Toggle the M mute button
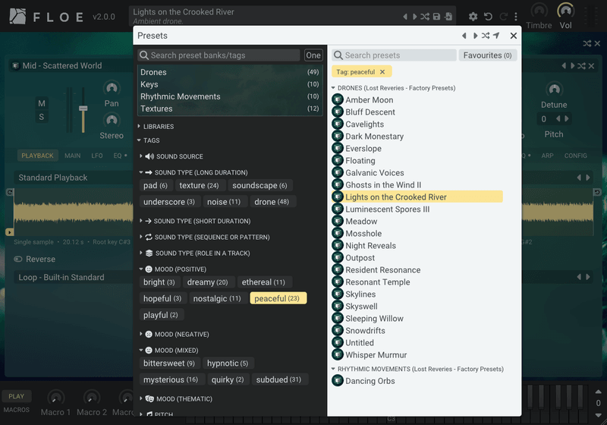The width and height of the screenshot is (607, 425). 42,103
